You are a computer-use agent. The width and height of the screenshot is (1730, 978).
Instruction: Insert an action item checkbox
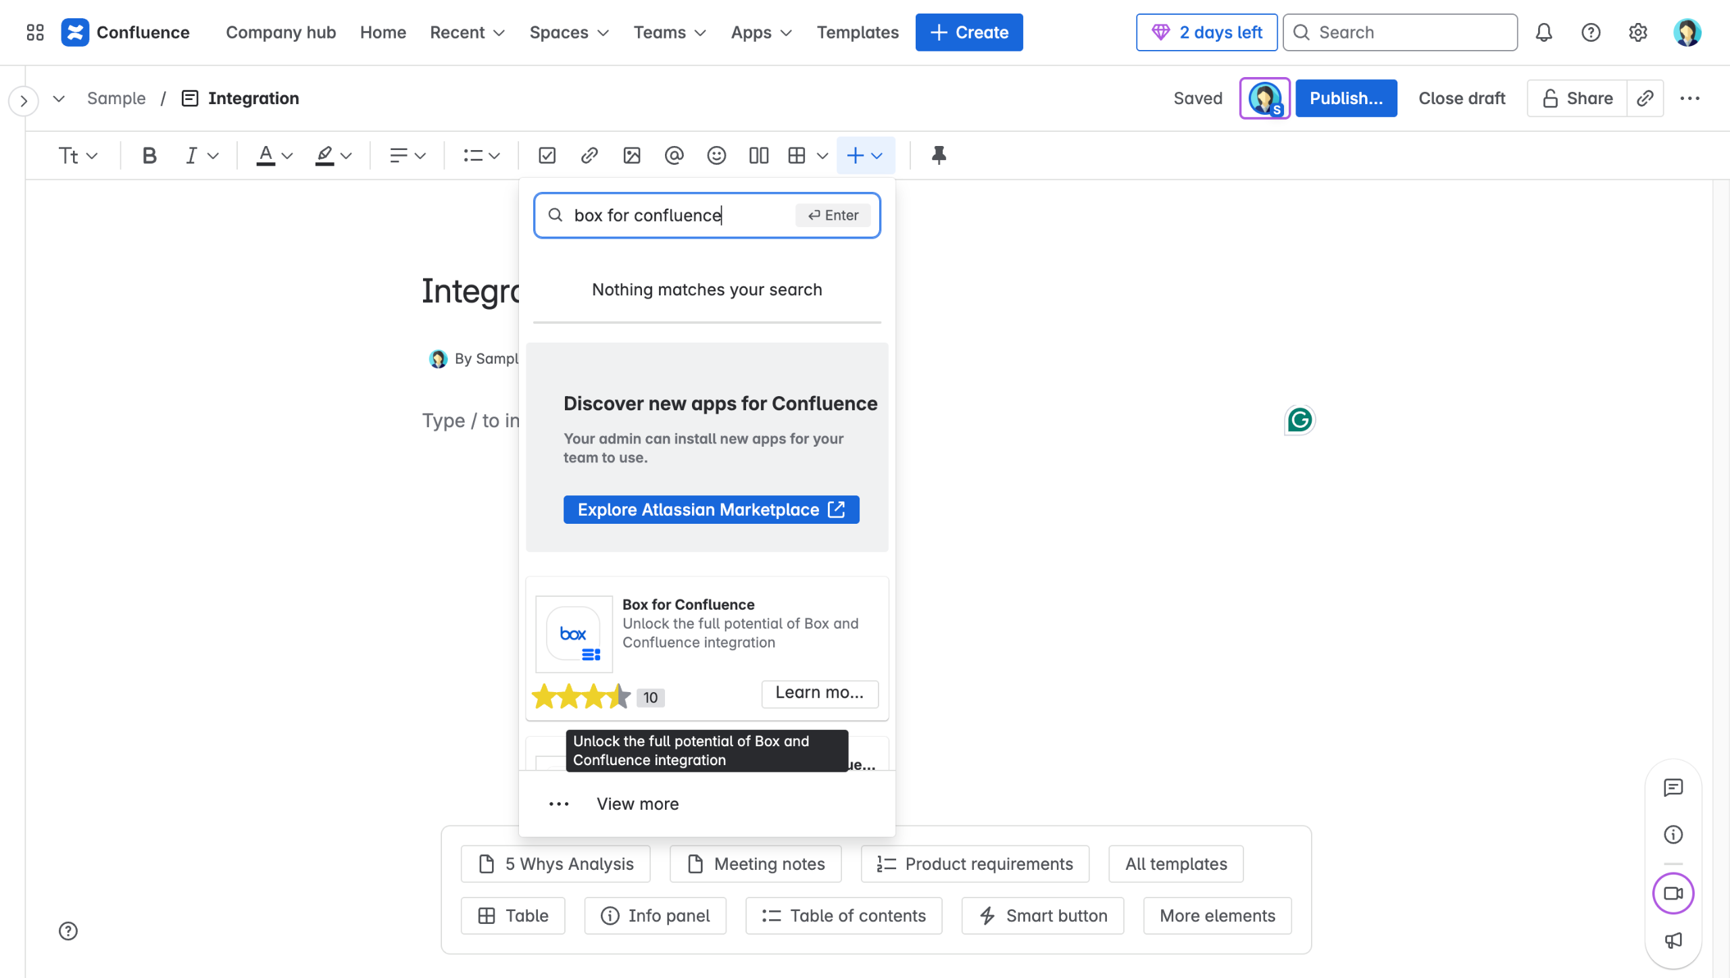pos(547,156)
